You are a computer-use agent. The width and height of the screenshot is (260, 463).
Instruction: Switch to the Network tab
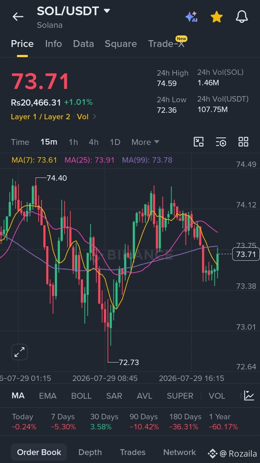[x=179, y=453]
